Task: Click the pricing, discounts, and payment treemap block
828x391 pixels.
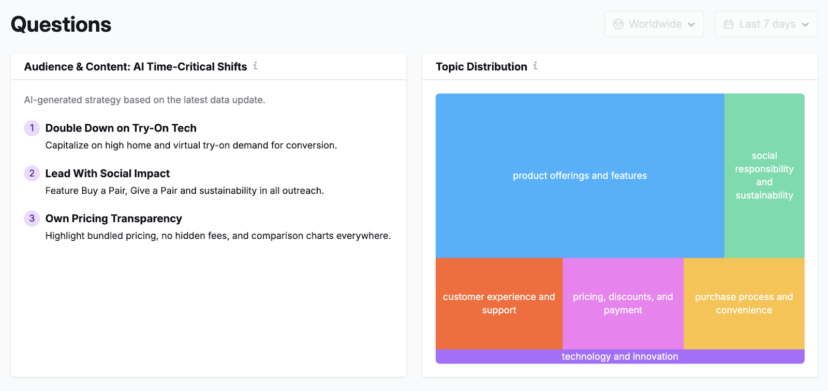Action: point(623,303)
